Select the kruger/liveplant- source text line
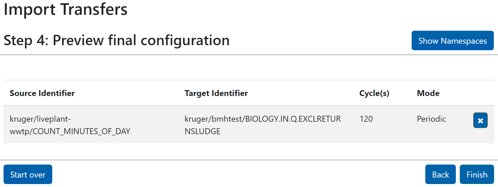This screenshot has height=187, width=498. (x=40, y=119)
